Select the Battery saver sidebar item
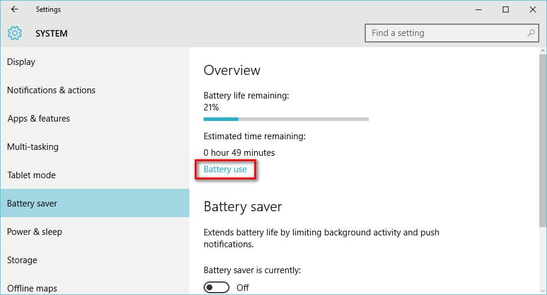 point(32,204)
